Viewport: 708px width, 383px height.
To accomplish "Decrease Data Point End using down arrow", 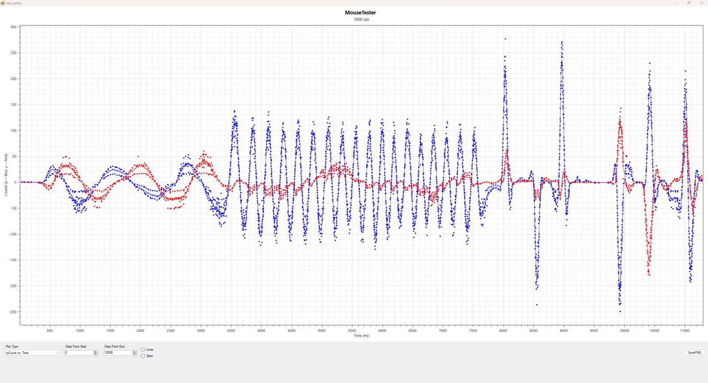I will (135, 354).
